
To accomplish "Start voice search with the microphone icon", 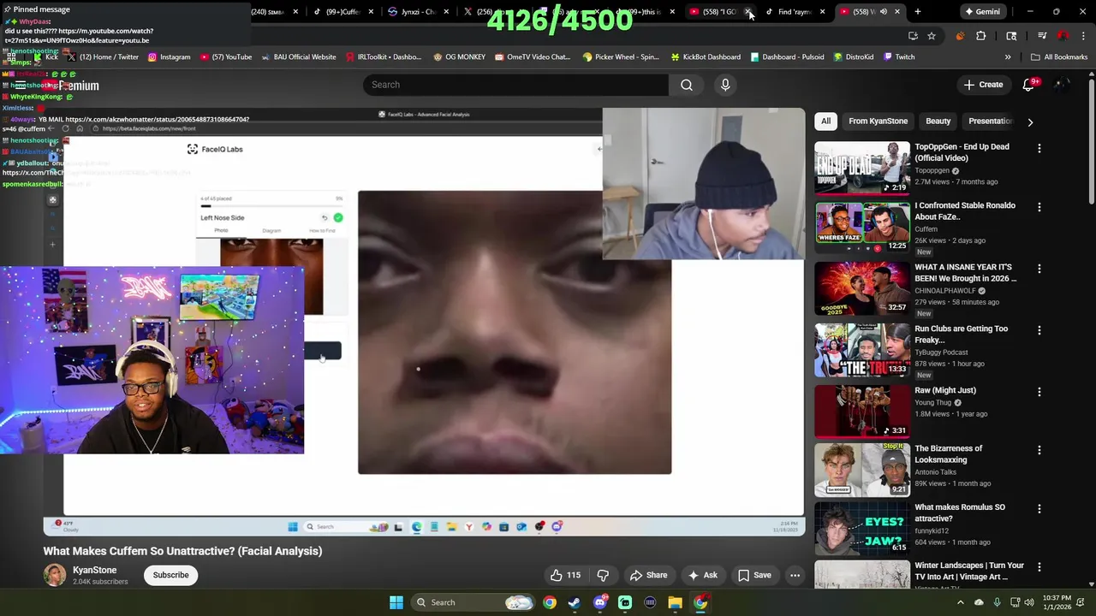I will coord(725,85).
